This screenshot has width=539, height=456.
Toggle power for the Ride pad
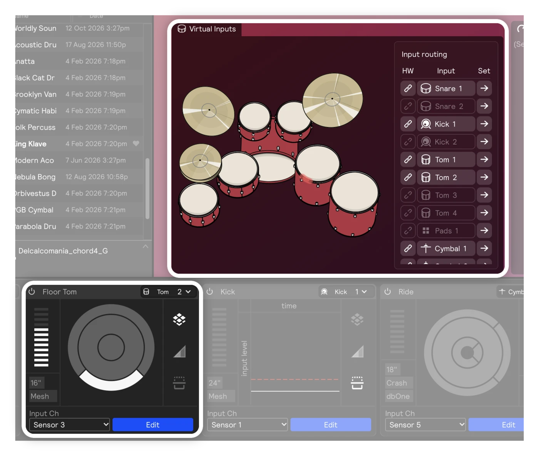tap(388, 292)
